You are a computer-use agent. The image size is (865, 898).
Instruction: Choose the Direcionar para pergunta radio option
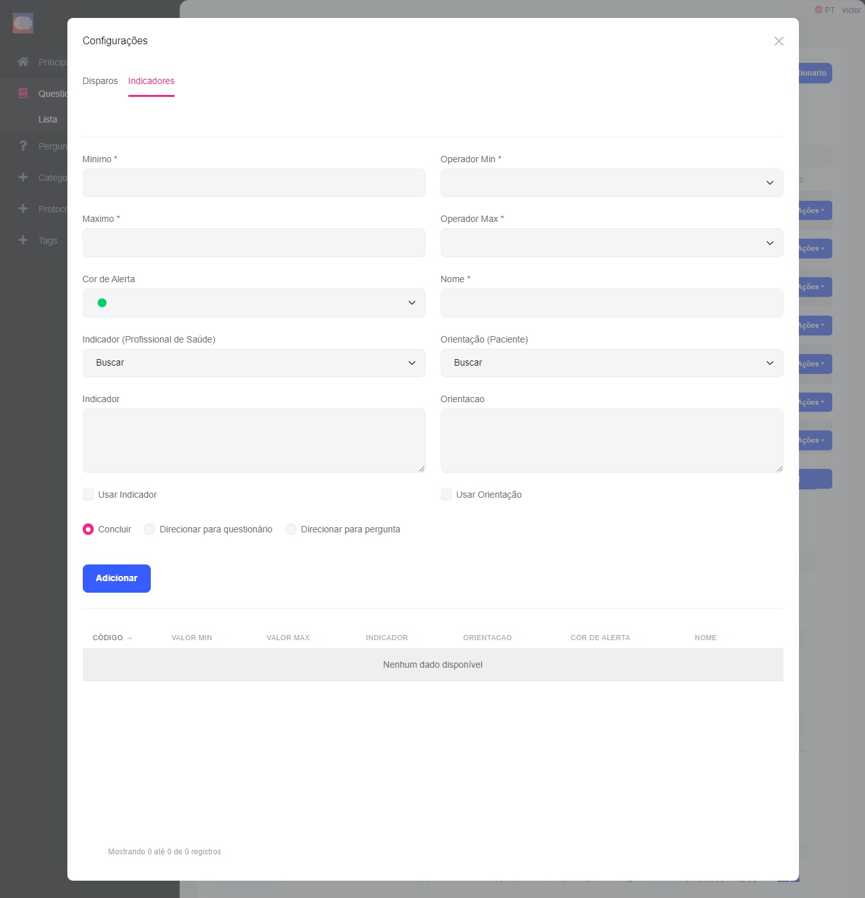[291, 529]
